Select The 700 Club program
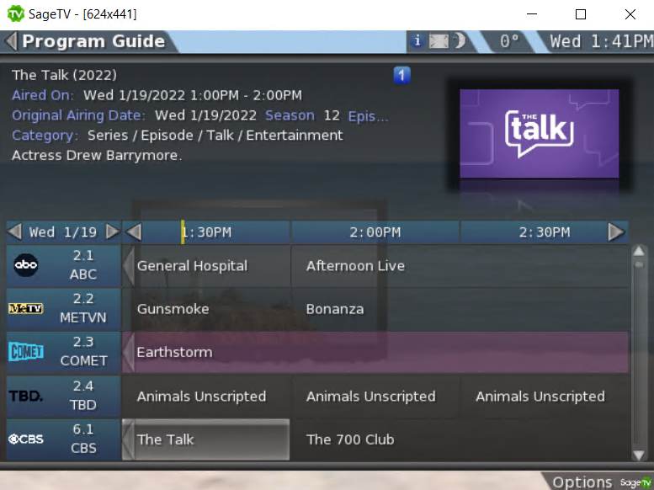The height and width of the screenshot is (490, 654). point(460,439)
